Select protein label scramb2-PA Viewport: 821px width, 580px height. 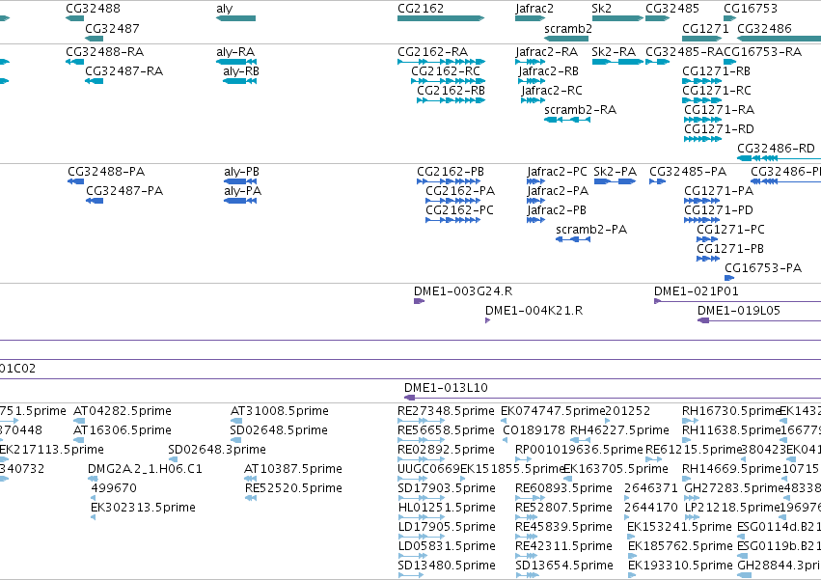tap(591, 230)
